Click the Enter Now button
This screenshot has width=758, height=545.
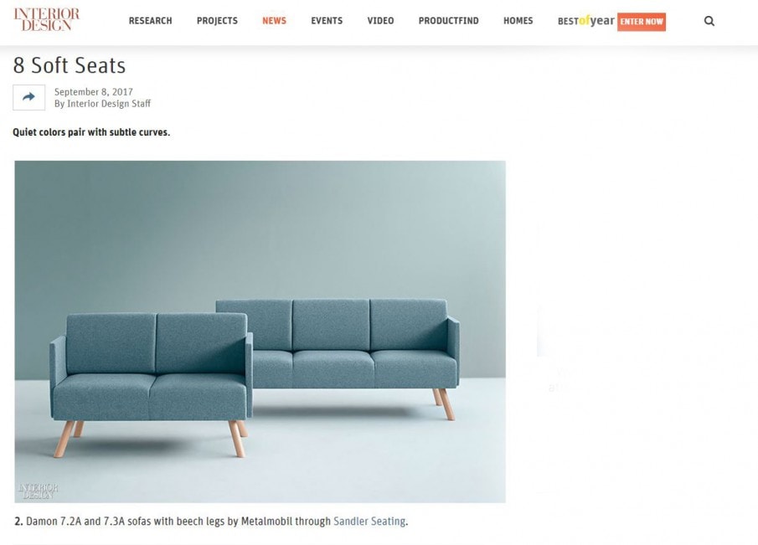641,22
